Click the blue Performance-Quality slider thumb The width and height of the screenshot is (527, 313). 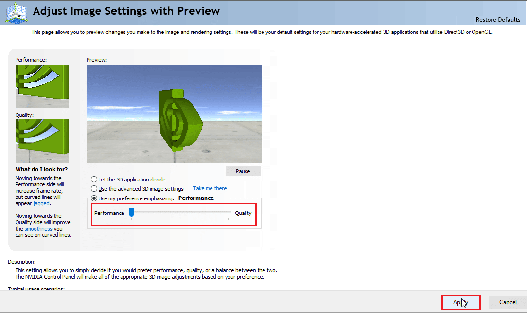pyautogui.click(x=131, y=213)
